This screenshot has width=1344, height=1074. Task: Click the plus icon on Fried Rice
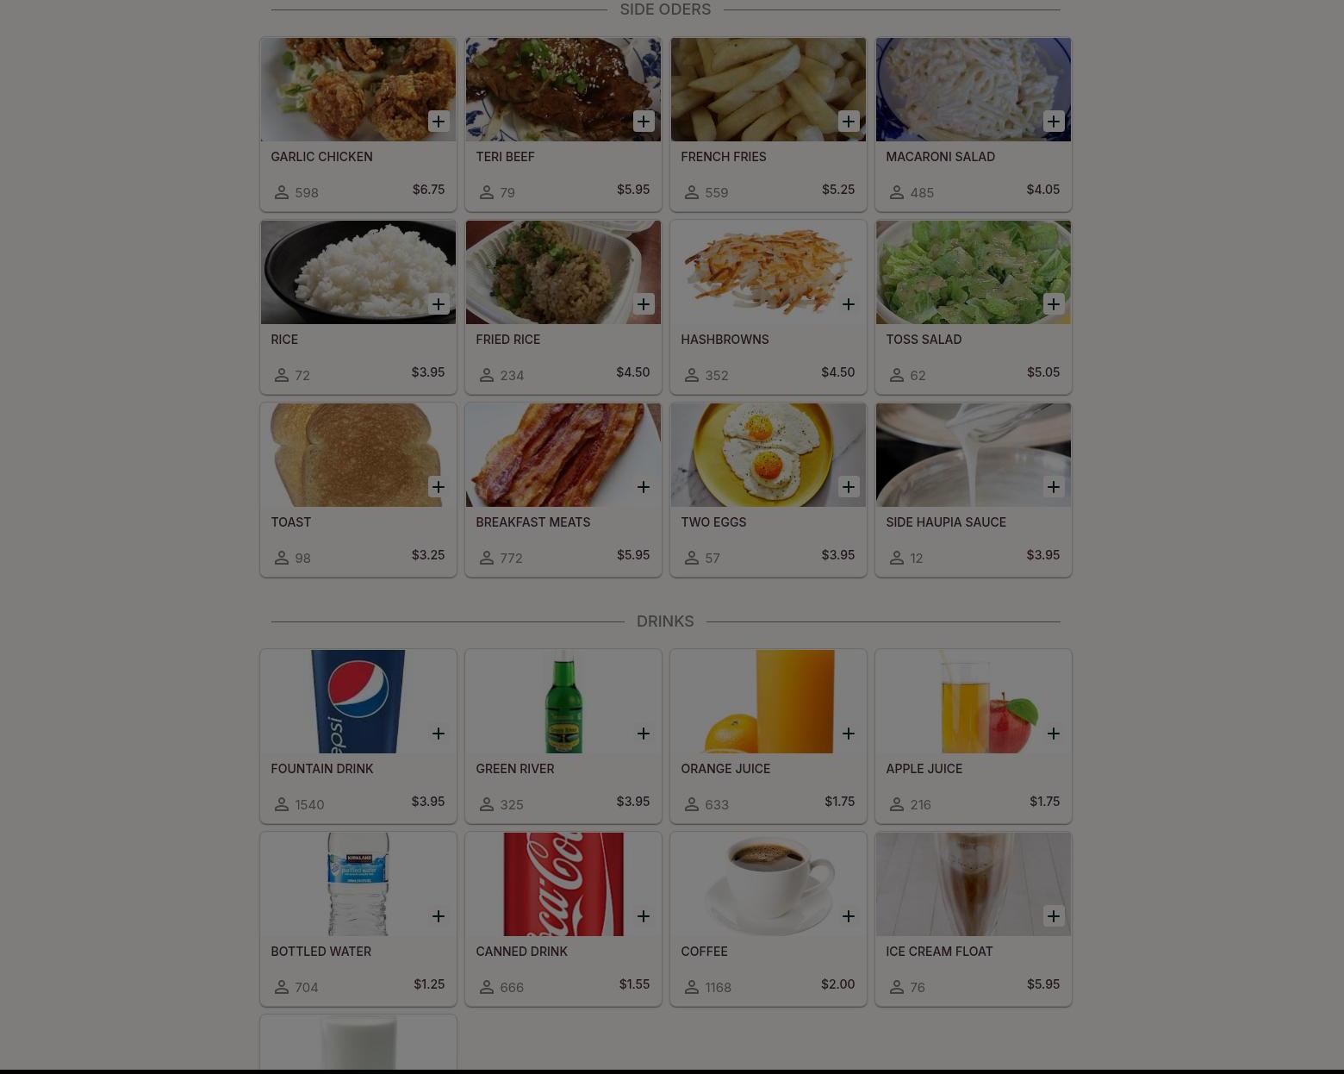(x=644, y=304)
